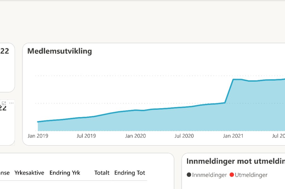
Task: Sort by the Endring Tot column header
Action: (130, 173)
